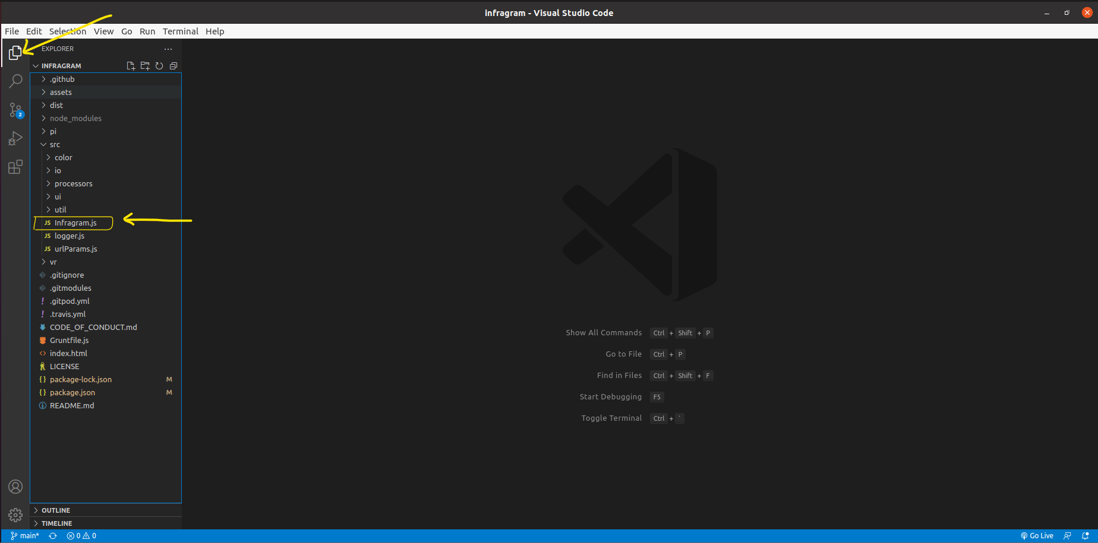
Task: Minimize the Visual Studio Code window
Action: [x=1047, y=13]
